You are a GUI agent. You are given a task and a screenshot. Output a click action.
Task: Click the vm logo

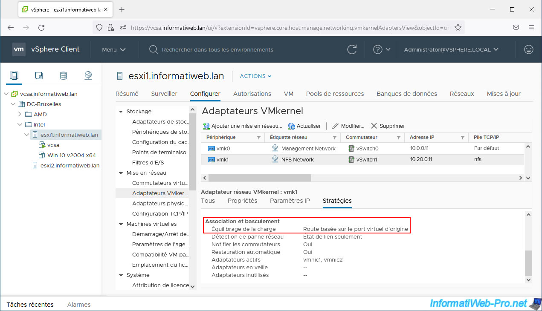[19, 49]
